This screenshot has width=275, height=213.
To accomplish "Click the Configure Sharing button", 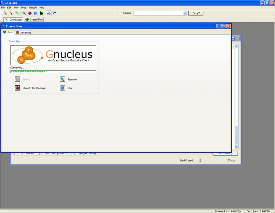I will pyautogui.click(x=87, y=153).
